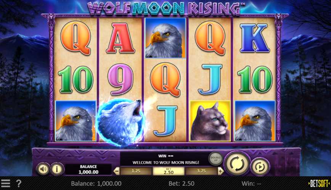This screenshot has width=331, height=190.
Task: Click the Double Up round button
Action: (x=215, y=158)
